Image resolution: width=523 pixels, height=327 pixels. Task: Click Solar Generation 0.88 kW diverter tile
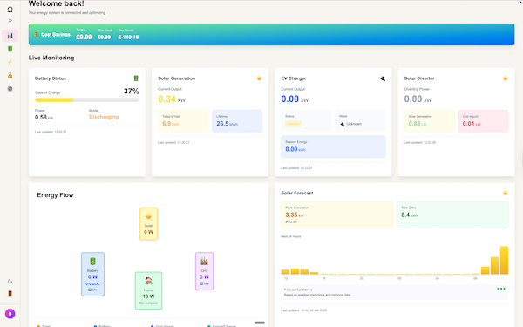(429, 121)
